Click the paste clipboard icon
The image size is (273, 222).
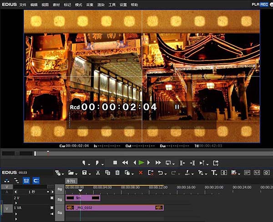(x=117, y=172)
